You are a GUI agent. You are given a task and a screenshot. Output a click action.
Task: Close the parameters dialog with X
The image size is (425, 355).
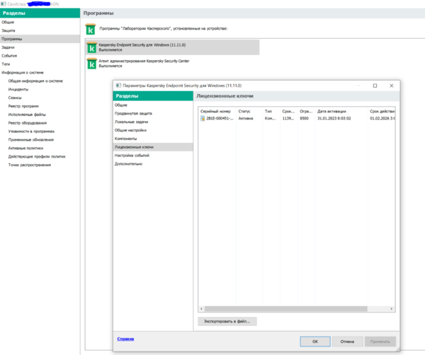tap(392, 86)
